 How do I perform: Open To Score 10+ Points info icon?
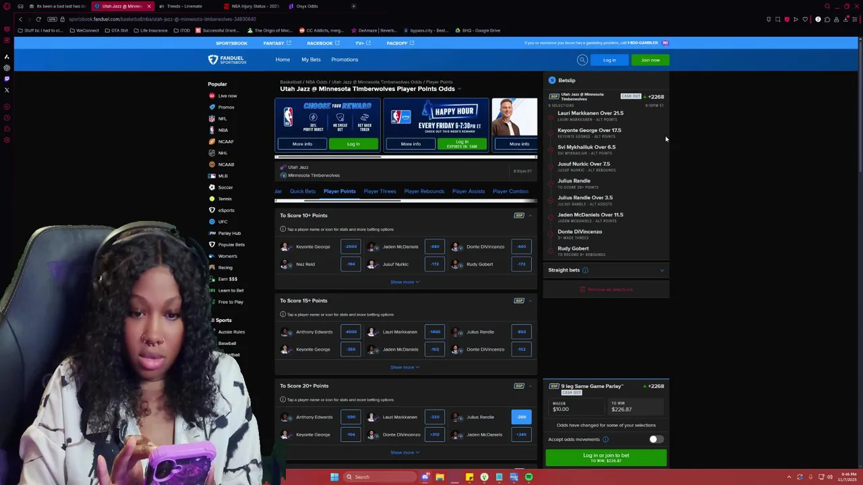coord(282,229)
